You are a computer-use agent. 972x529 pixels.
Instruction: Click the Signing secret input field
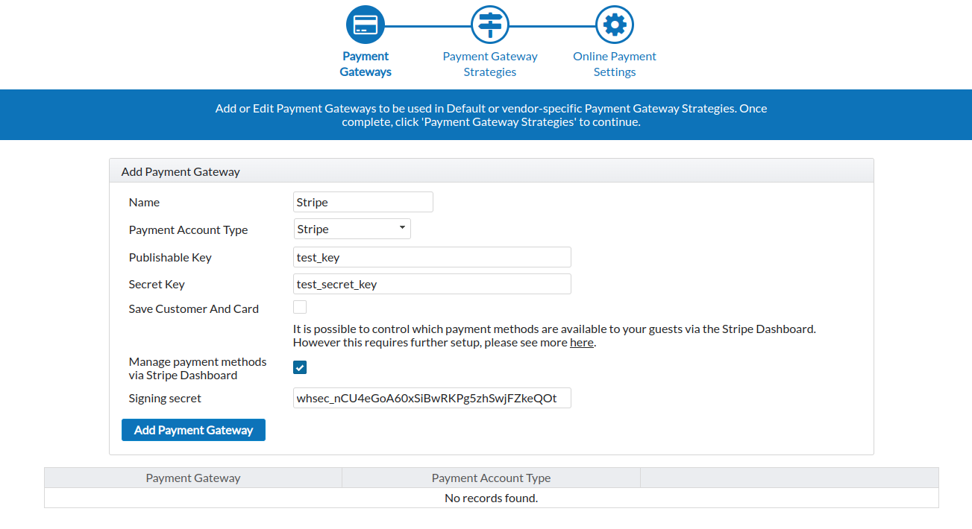[x=432, y=398]
